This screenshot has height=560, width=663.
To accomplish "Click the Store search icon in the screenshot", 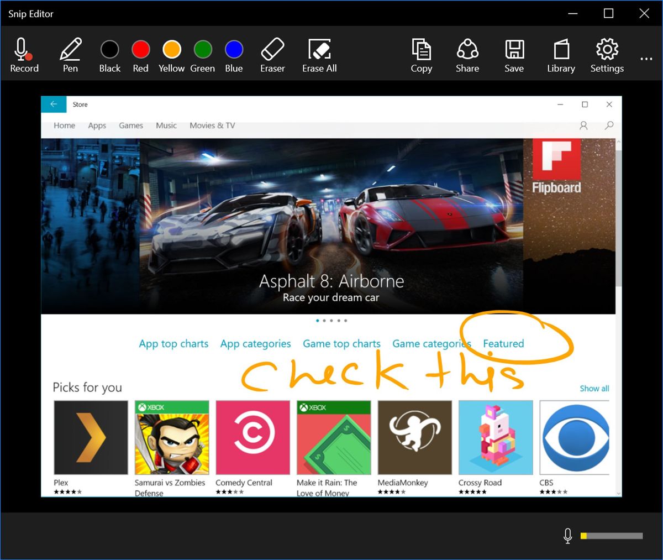I will (x=608, y=125).
